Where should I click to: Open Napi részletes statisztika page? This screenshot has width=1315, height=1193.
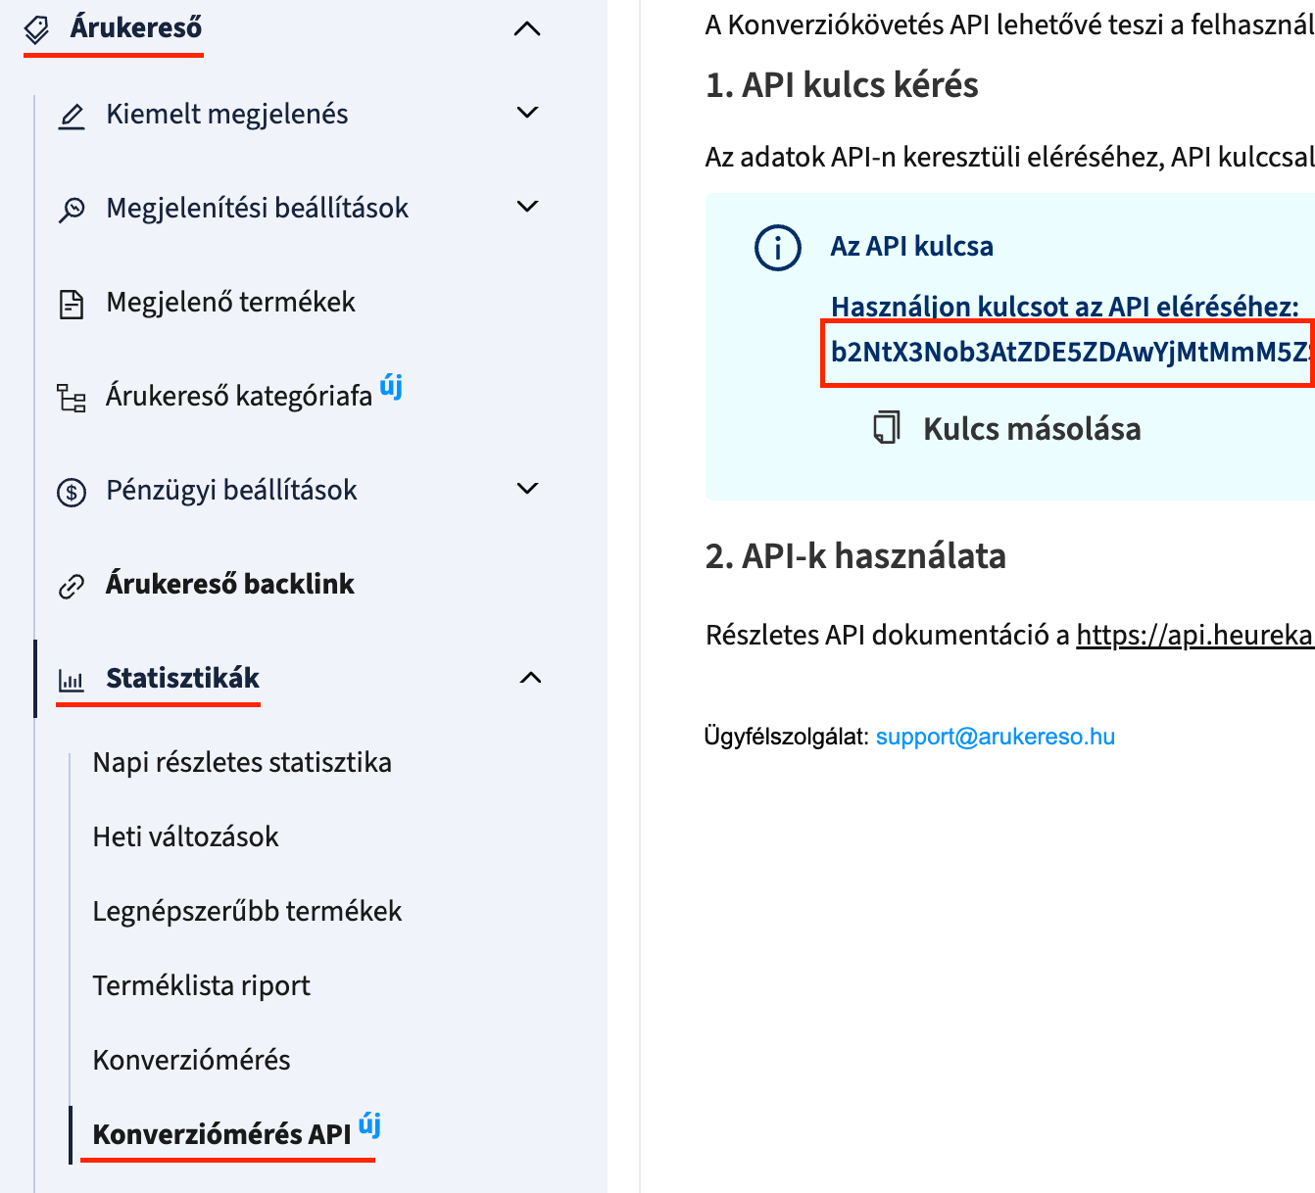point(242,762)
